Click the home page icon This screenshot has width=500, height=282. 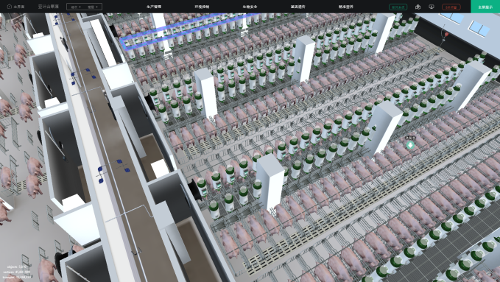(10, 7)
